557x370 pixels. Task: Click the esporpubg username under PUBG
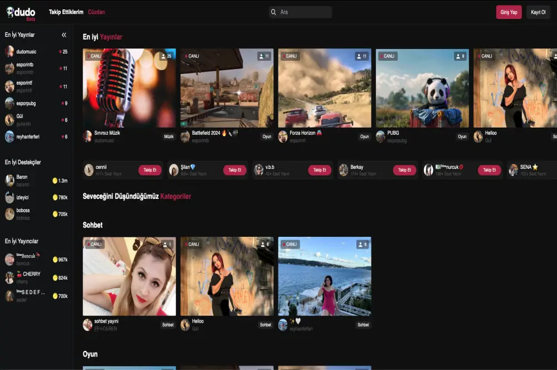pos(397,141)
